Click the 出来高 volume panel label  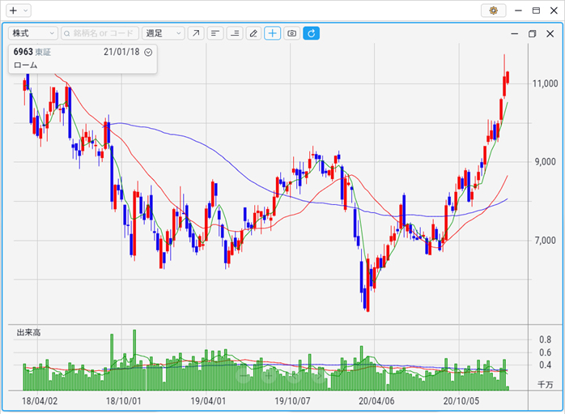click(x=28, y=332)
